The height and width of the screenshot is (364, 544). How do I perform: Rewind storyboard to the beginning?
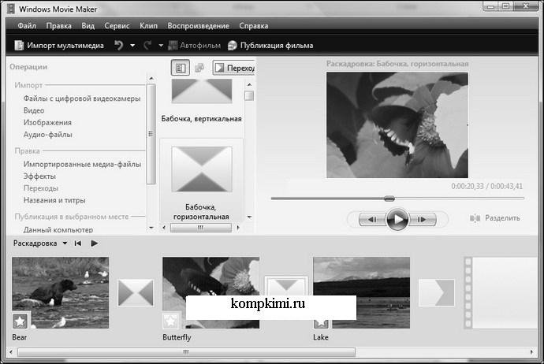(78, 243)
